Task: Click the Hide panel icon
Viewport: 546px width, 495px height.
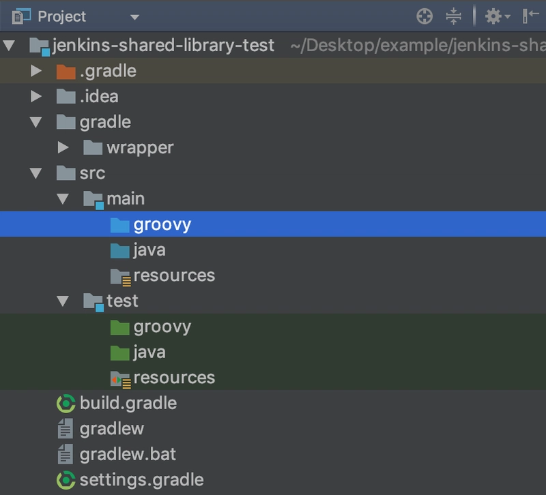Action: 530,16
